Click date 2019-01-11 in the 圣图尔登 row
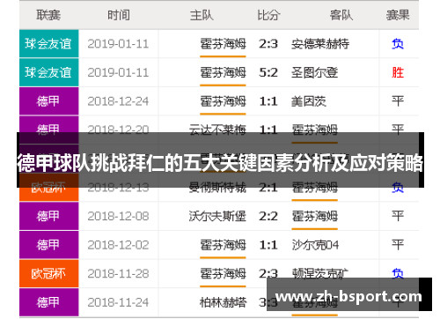Image resolution: width=440 pixels, height=319 pixels. tap(118, 72)
